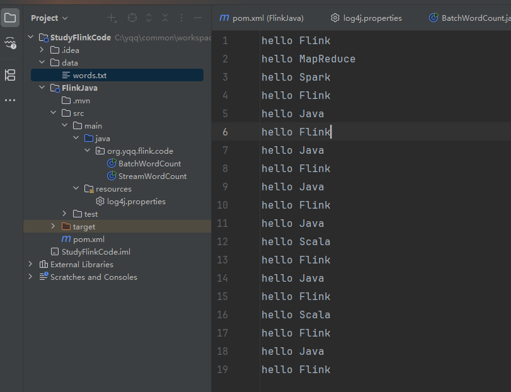
Task: Expand the target folder
Action: [x=53, y=226]
